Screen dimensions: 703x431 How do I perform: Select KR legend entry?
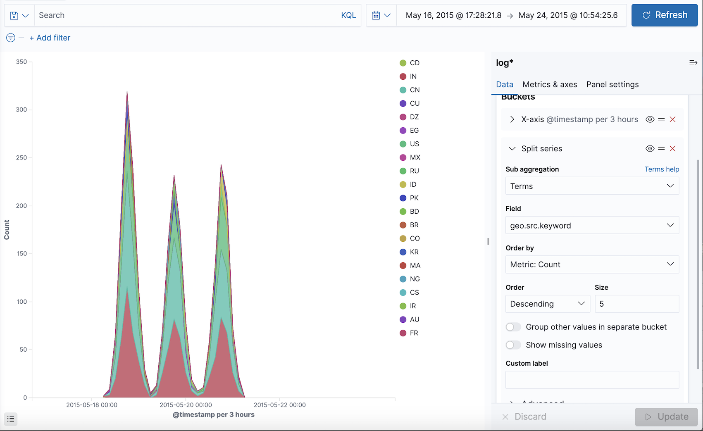coord(409,252)
